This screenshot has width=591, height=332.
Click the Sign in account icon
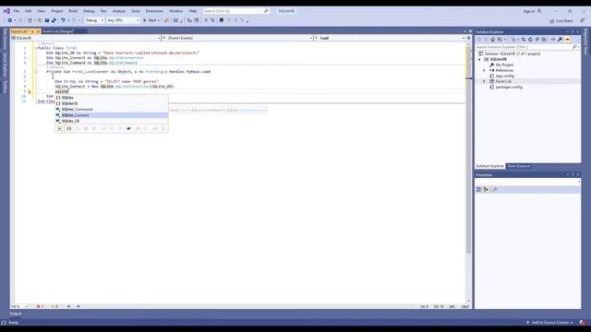tap(539, 11)
